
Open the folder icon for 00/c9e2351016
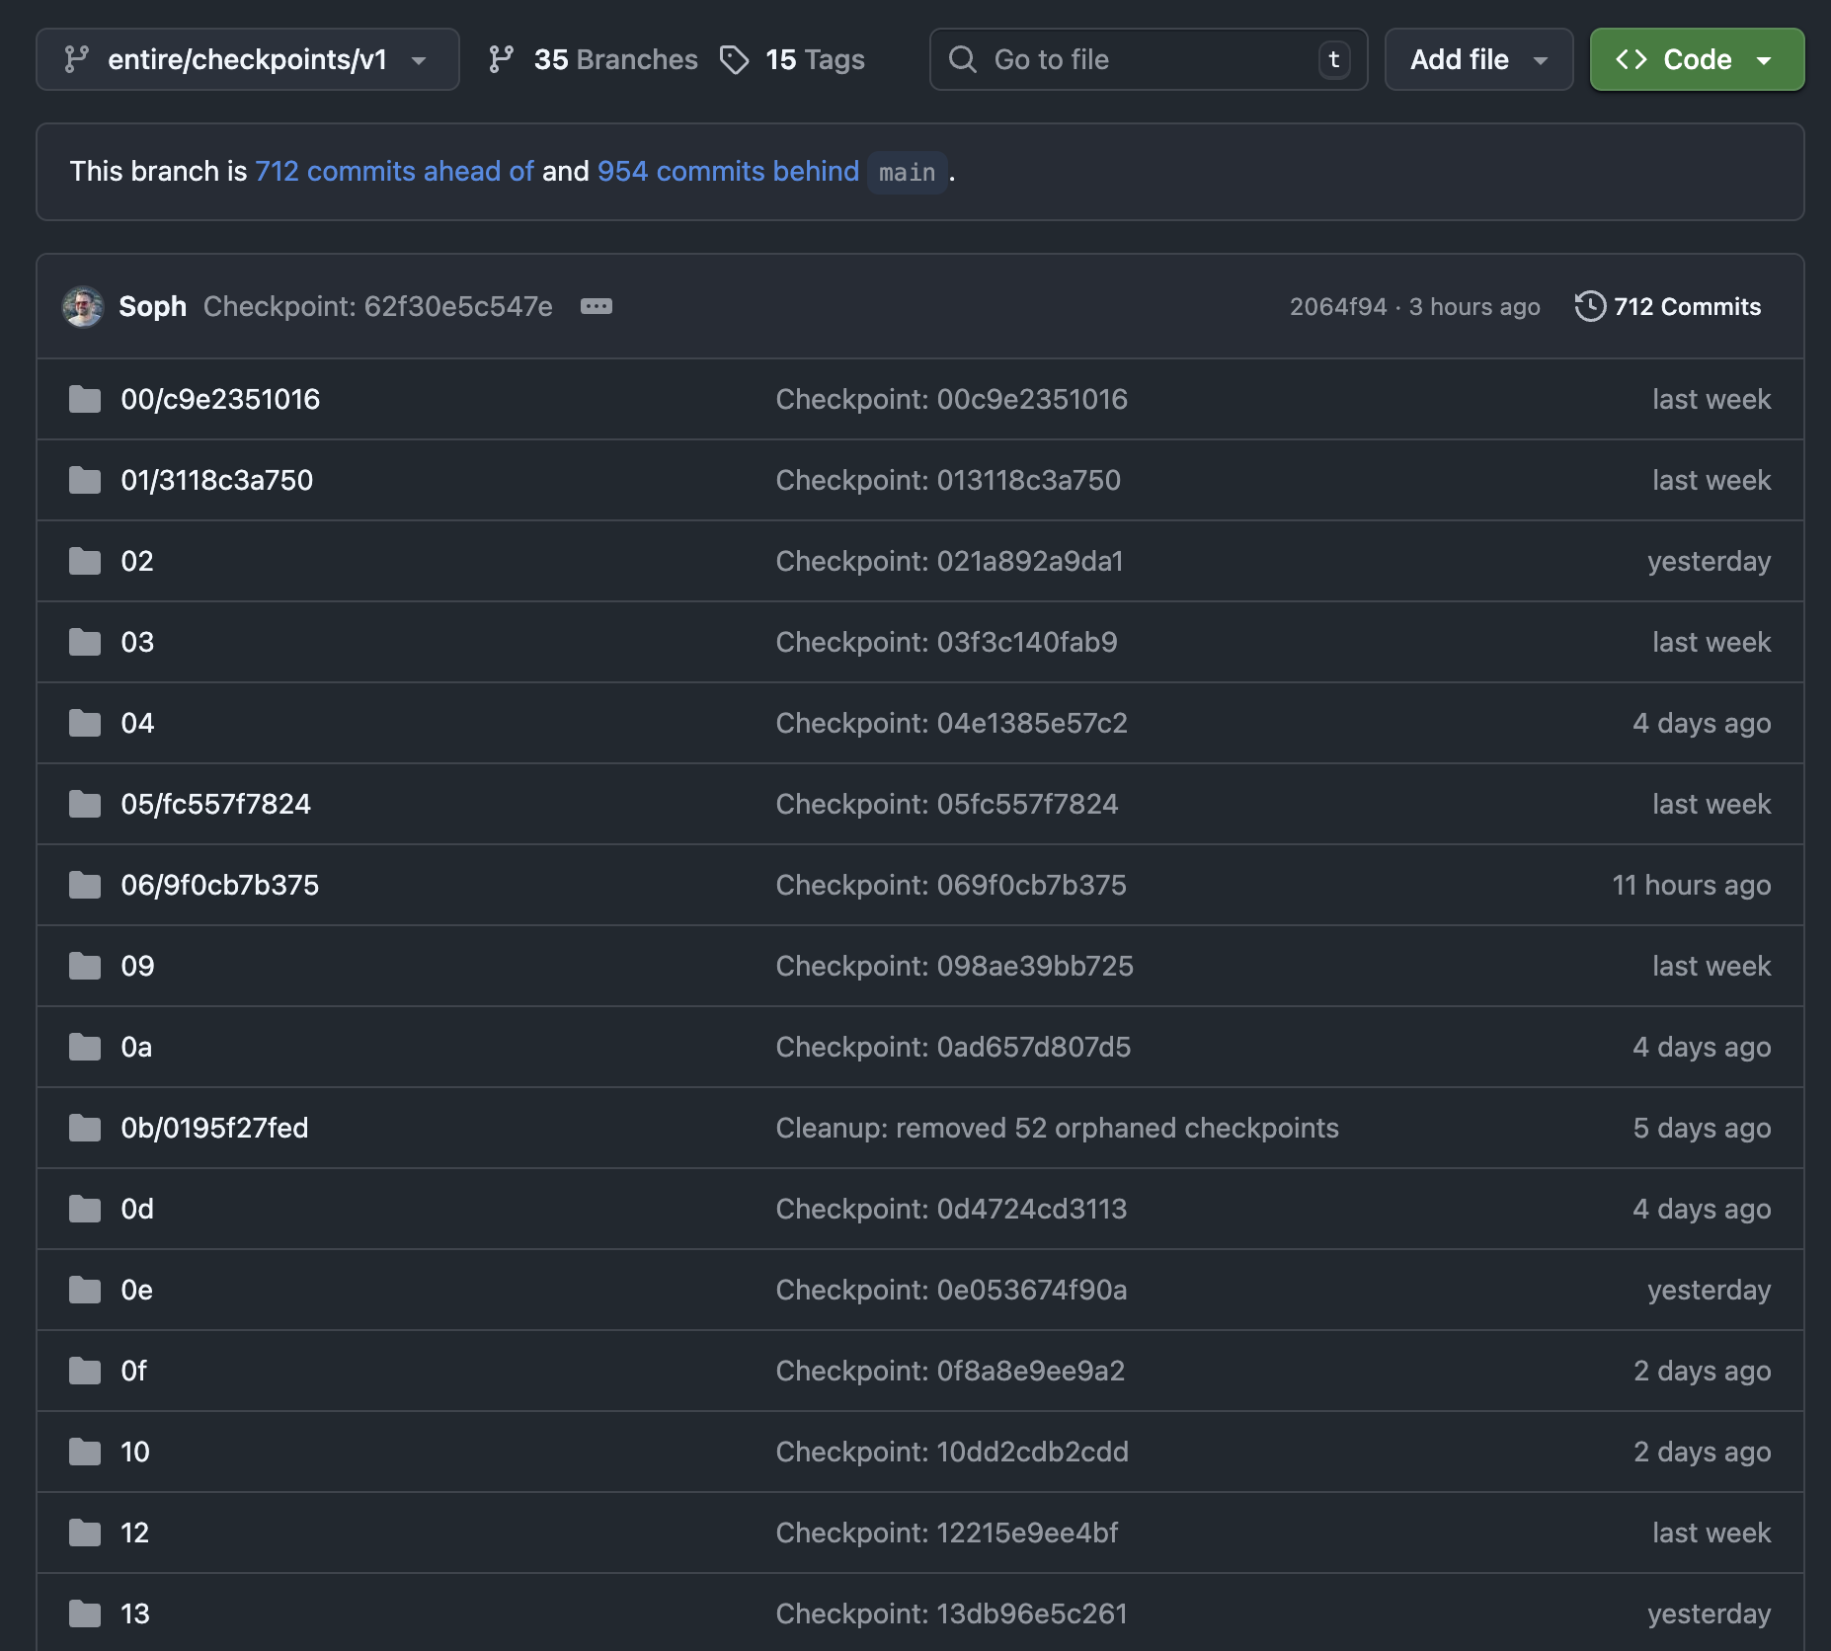tap(84, 399)
